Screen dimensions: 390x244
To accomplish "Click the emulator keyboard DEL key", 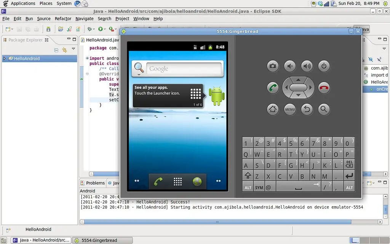I will tap(349, 164).
